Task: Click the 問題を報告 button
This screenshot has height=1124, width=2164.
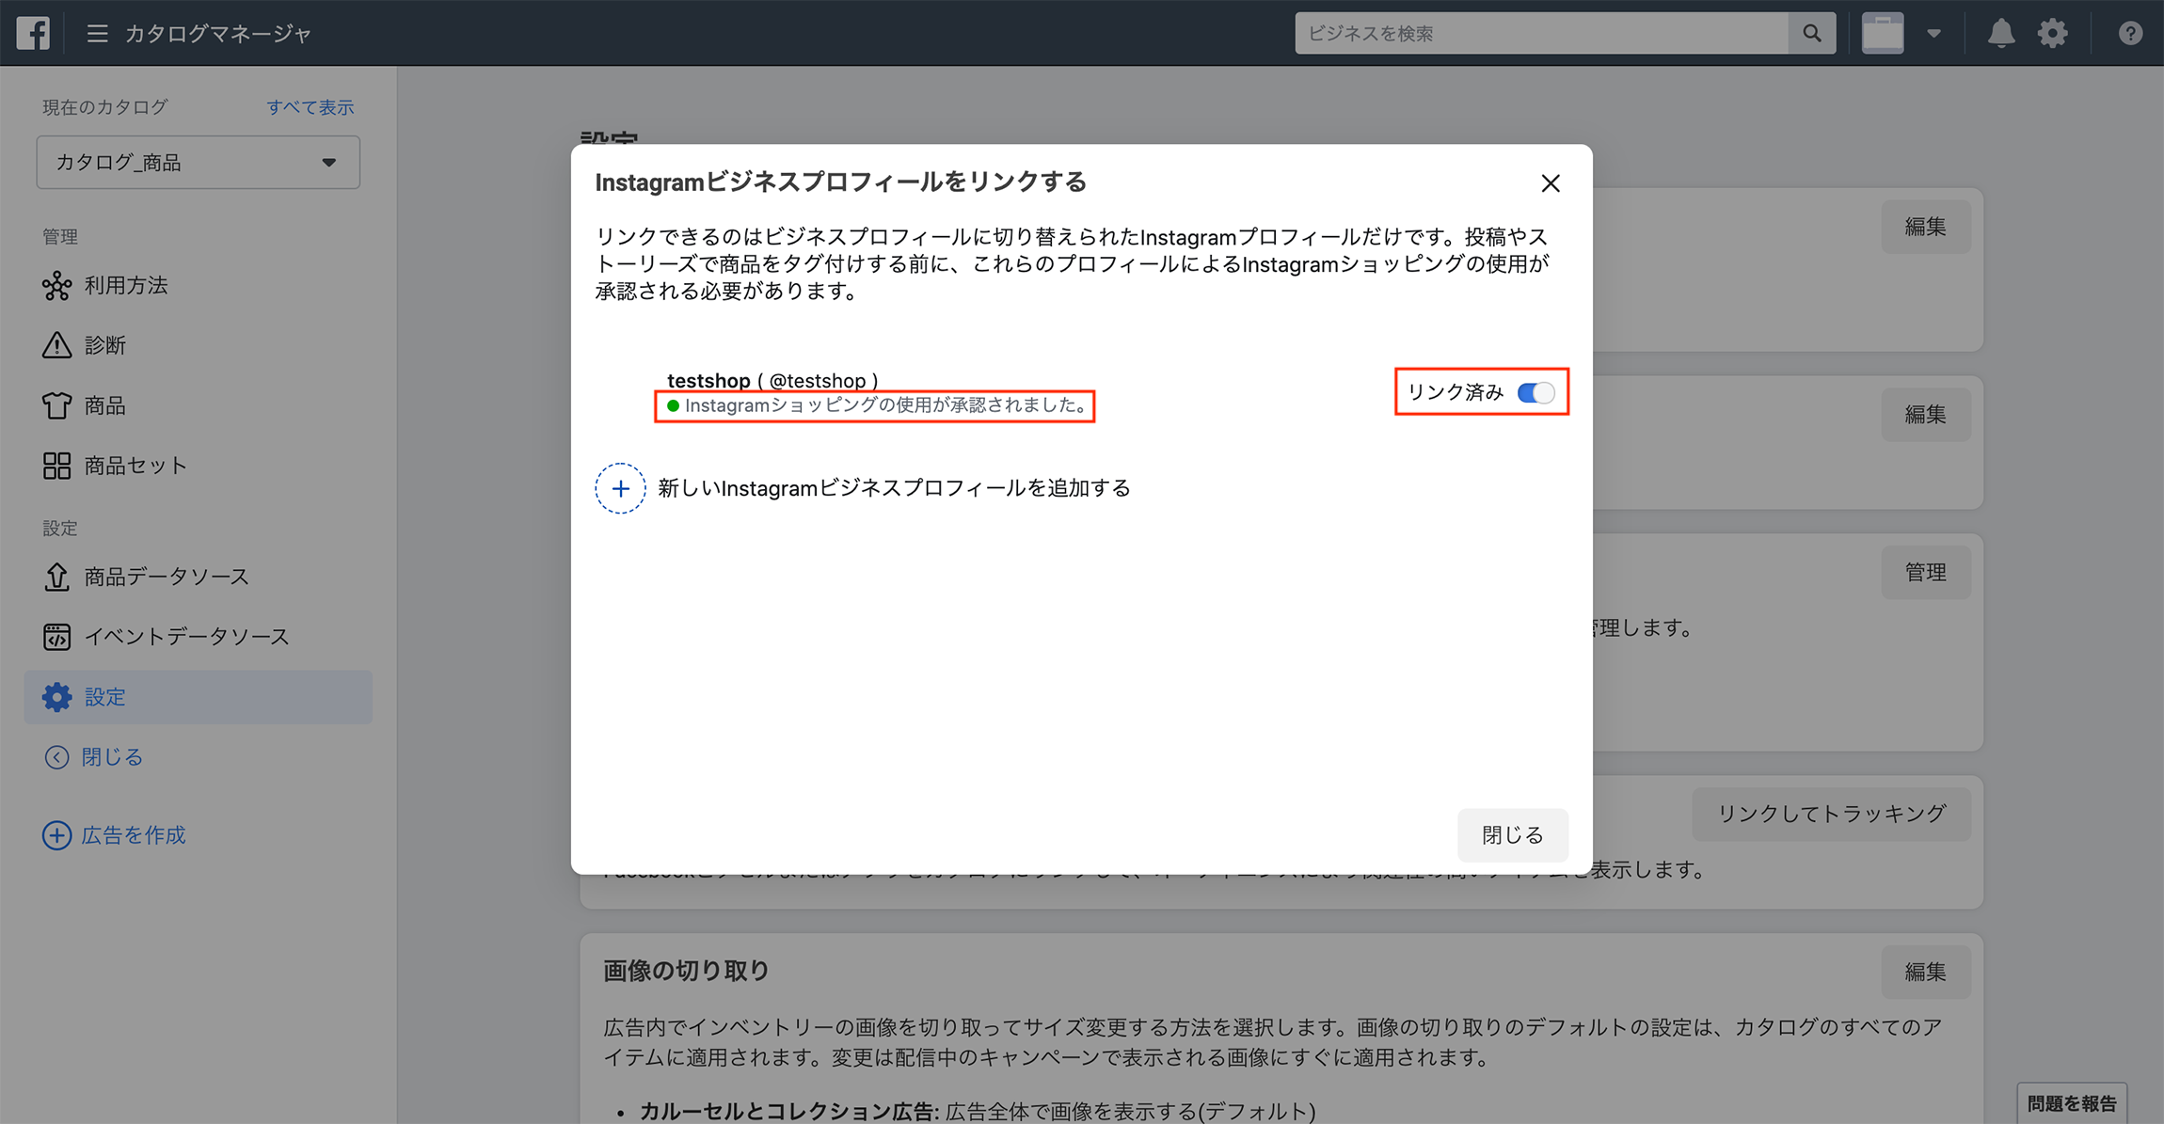Action: click(x=2072, y=1103)
